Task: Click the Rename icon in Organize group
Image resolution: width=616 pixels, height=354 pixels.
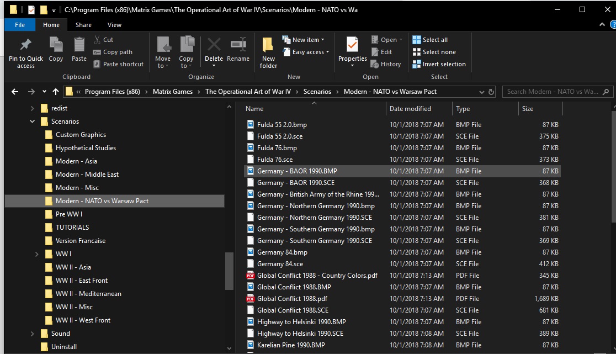Action: coord(238,44)
